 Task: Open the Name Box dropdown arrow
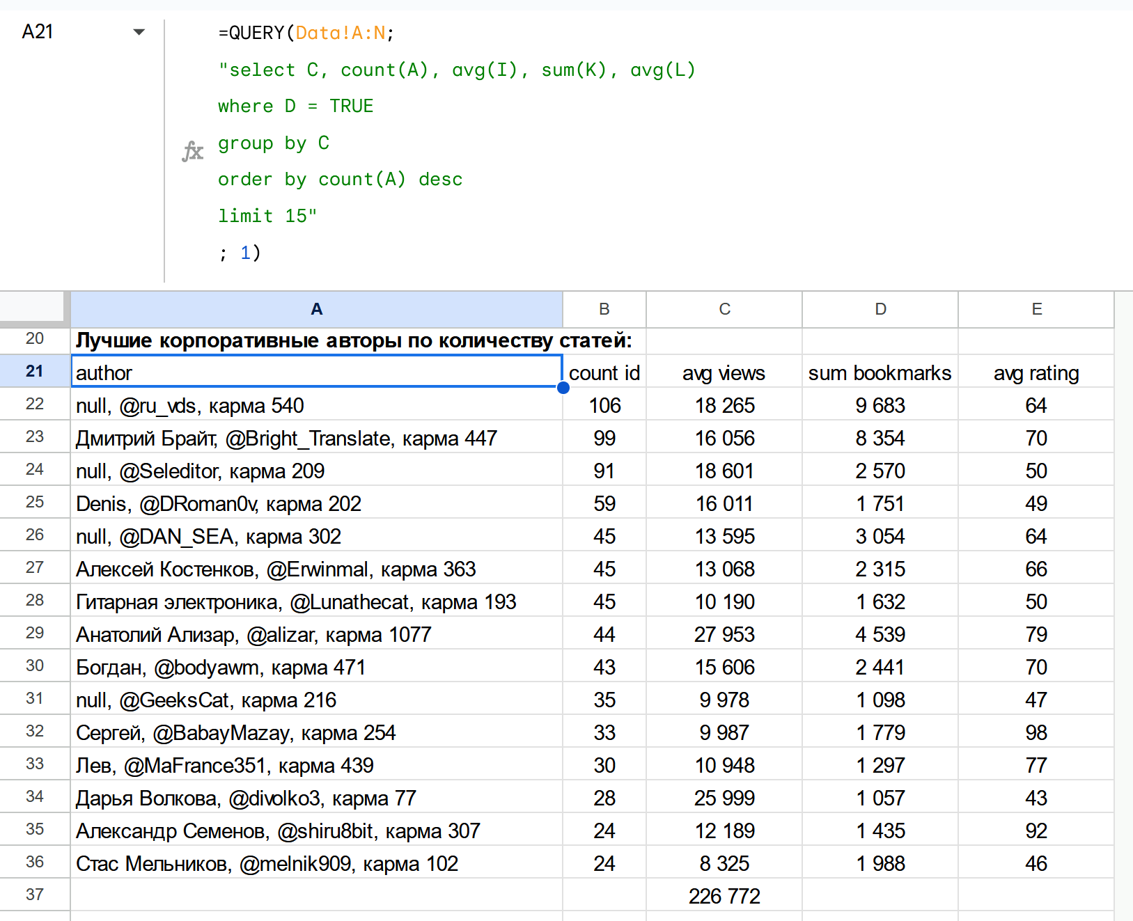coord(139,32)
